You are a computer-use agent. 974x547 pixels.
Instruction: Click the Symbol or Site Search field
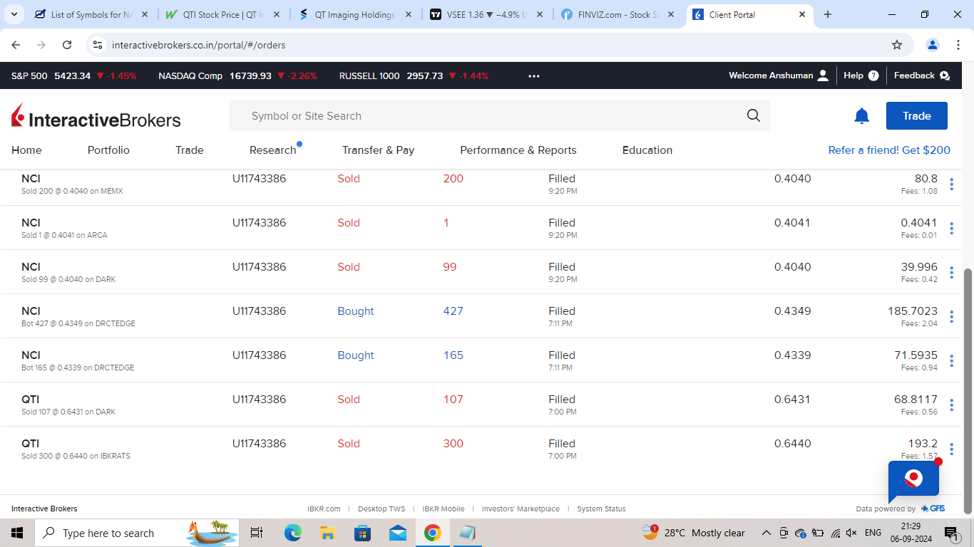(499, 115)
